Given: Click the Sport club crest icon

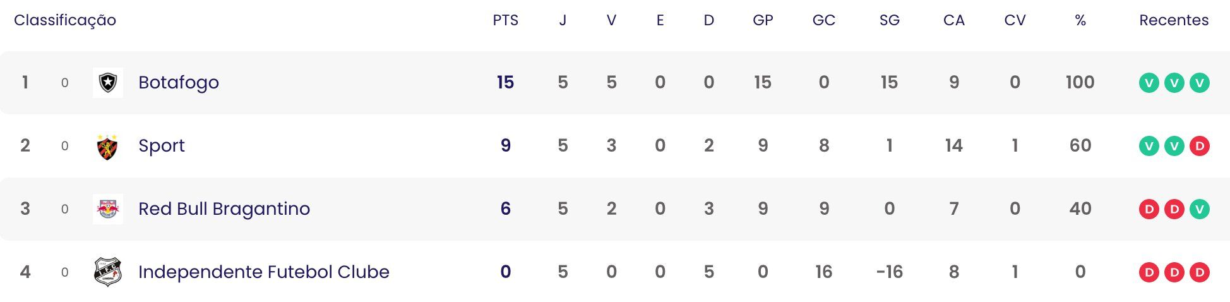Looking at the screenshot, I should pyautogui.click(x=108, y=146).
